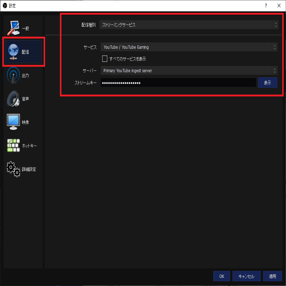
Task: Open the 一般 (General) settings icon
Action: 13,28
